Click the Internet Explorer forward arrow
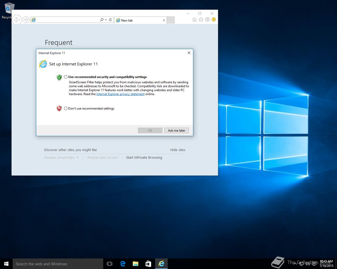The height and width of the screenshot is (269, 337). pyautogui.click(x=26, y=20)
